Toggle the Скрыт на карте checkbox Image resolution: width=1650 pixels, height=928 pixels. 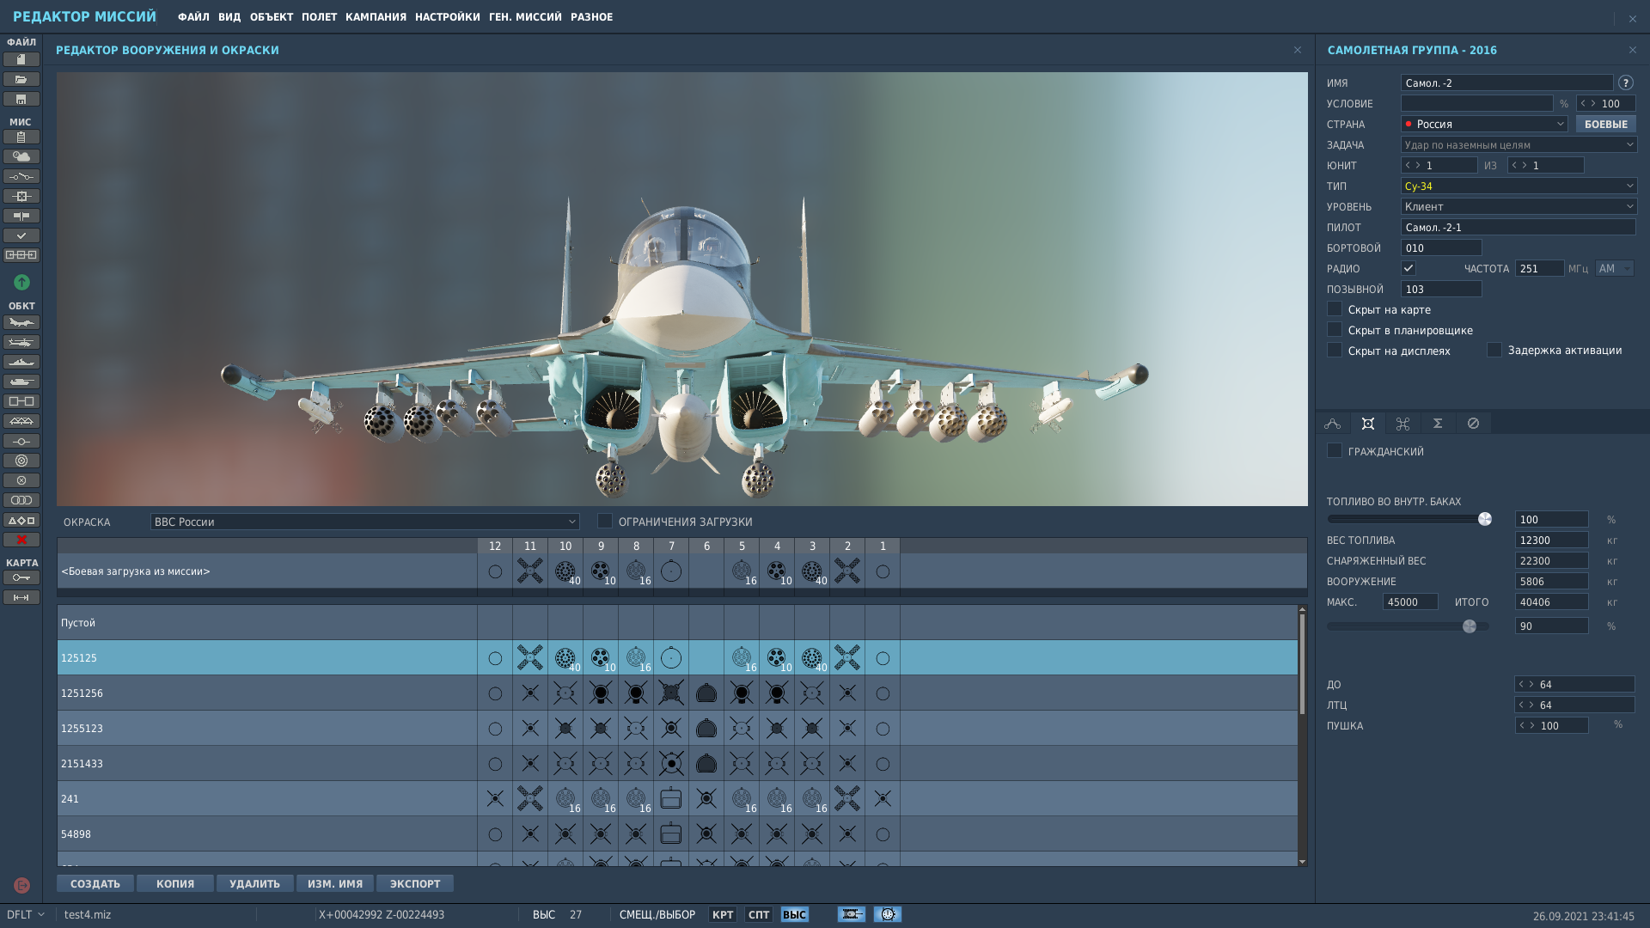[x=1335, y=308]
